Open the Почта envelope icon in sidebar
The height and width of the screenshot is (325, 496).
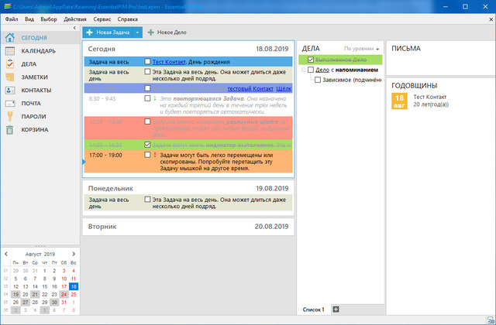(x=10, y=103)
